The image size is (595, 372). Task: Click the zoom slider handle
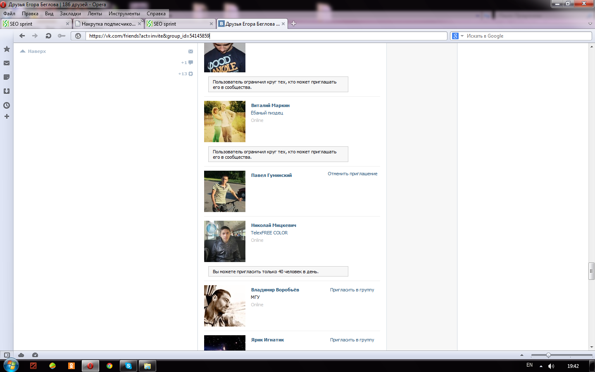(548, 355)
